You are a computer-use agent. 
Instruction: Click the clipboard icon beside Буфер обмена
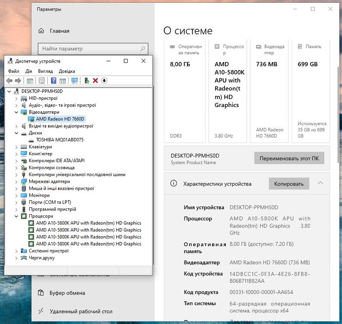pyautogui.click(x=41, y=292)
